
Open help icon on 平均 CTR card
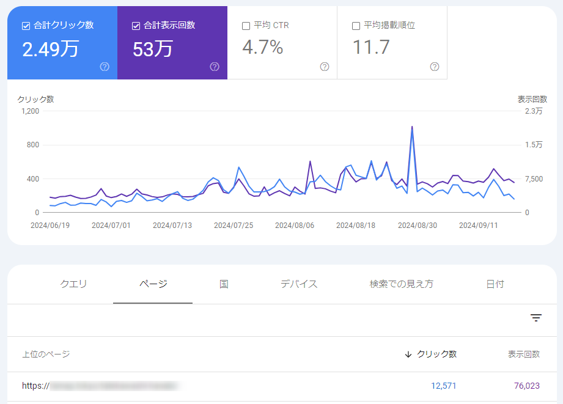325,67
